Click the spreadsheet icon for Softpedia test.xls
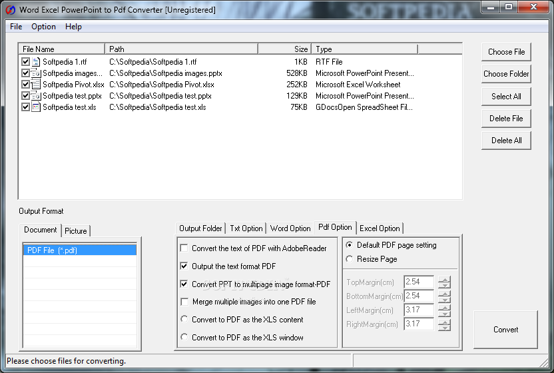 click(36, 107)
